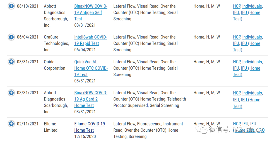Click HCP link in QuickVue row
The width and height of the screenshot is (272, 142).
coord(237,62)
